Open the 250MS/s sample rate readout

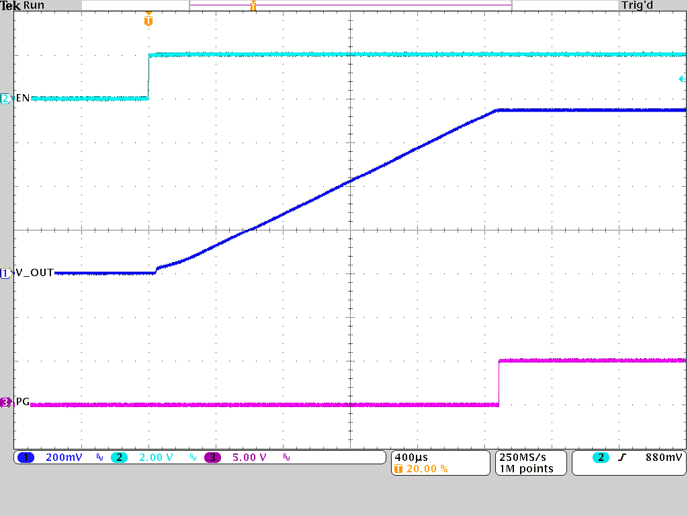click(x=521, y=457)
